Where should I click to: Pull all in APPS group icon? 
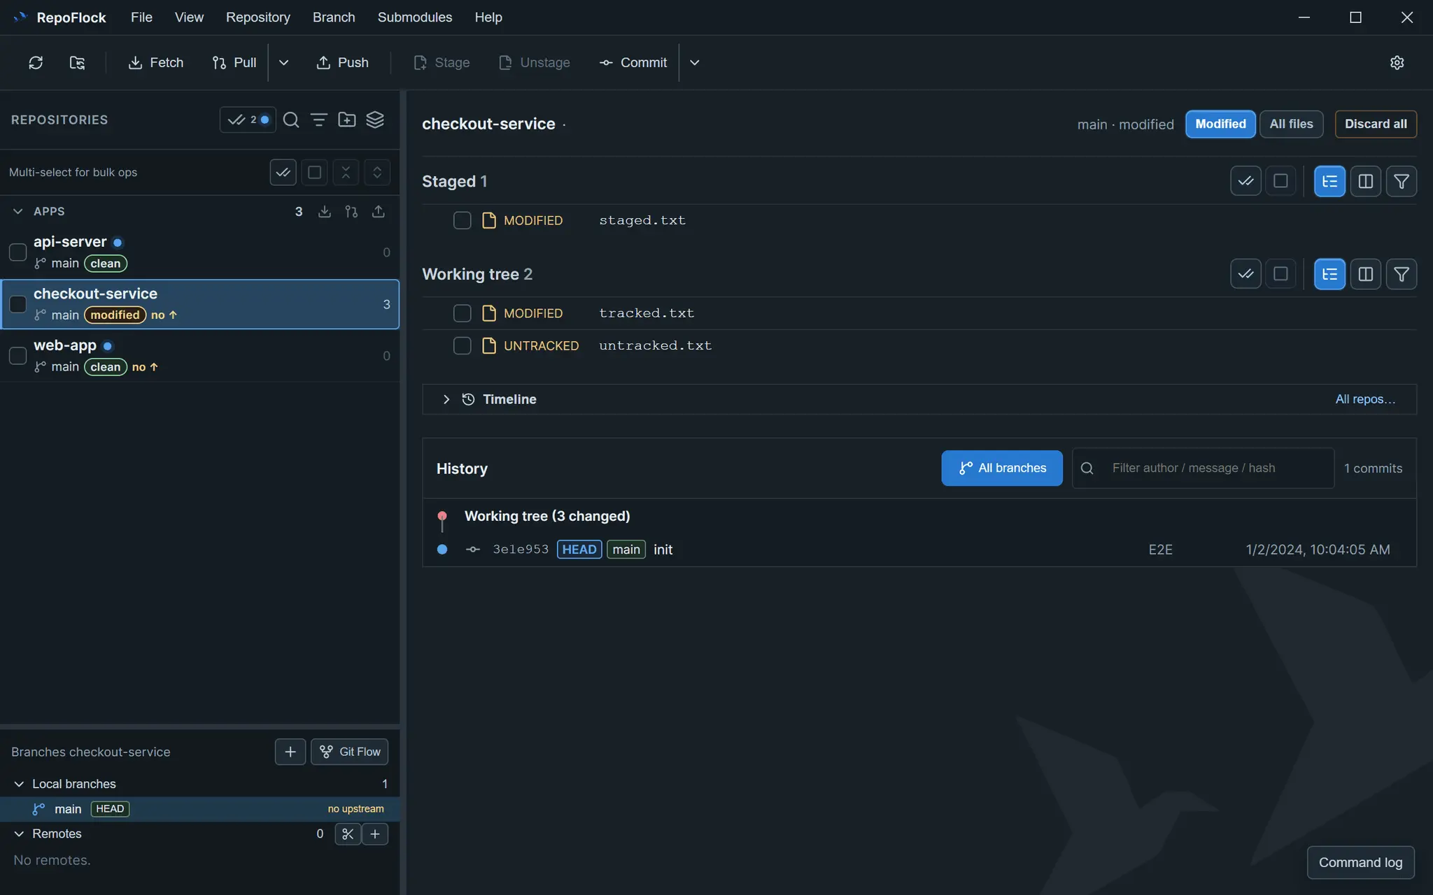click(351, 211)
